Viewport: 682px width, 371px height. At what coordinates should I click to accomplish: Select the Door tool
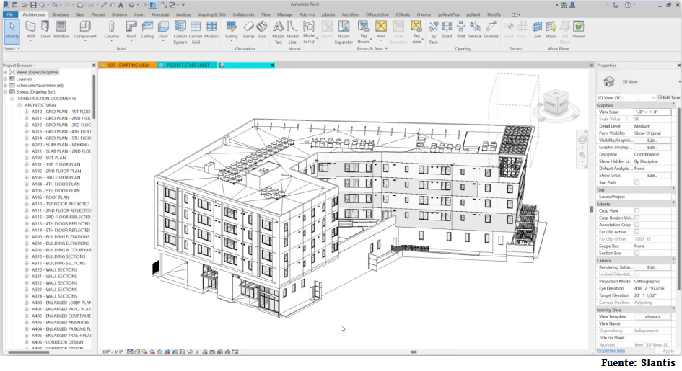tap(45, 30)
